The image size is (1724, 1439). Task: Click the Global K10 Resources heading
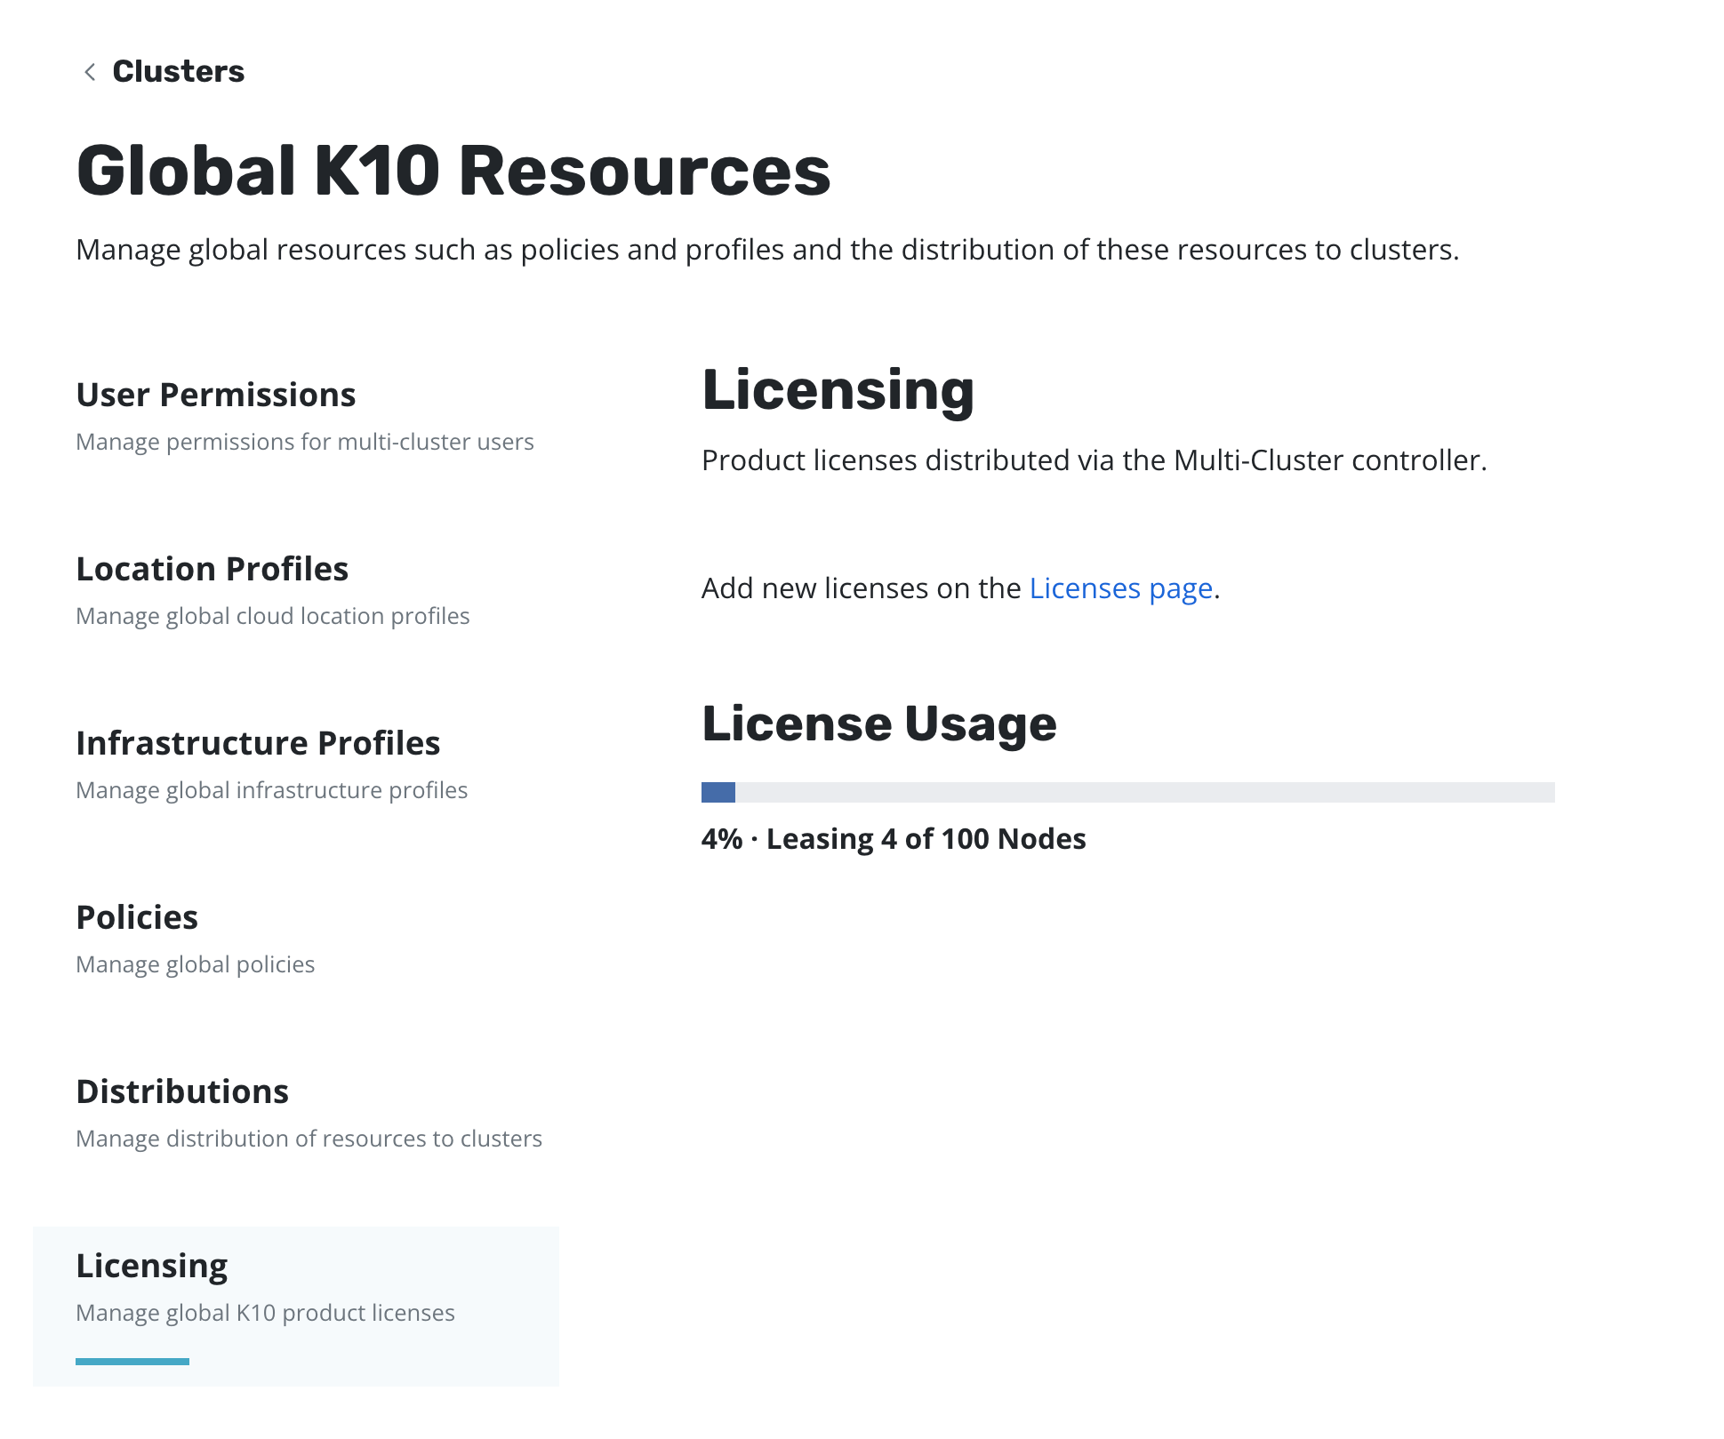[453, 171]
